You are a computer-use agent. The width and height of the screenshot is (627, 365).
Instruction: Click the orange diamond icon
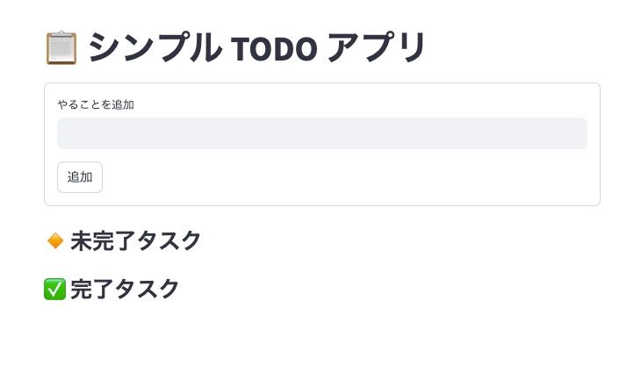coord(54,240)
